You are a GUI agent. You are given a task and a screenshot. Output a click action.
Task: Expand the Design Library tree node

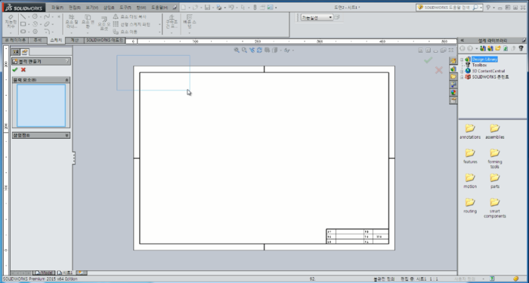tap(462, 60)
